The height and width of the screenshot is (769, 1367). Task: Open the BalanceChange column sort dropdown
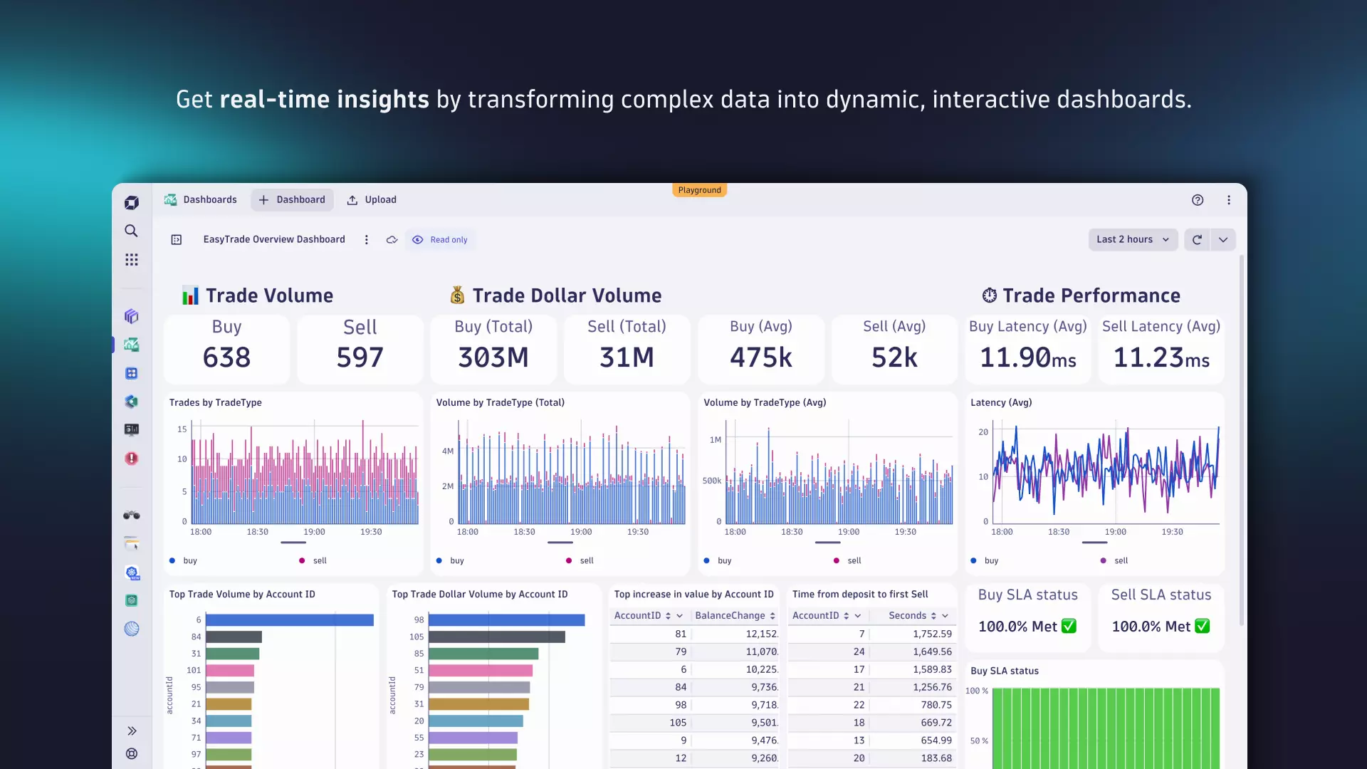(x=772, y=616)
